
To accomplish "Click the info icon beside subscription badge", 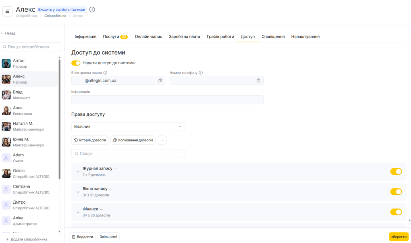I will [92, 9].
